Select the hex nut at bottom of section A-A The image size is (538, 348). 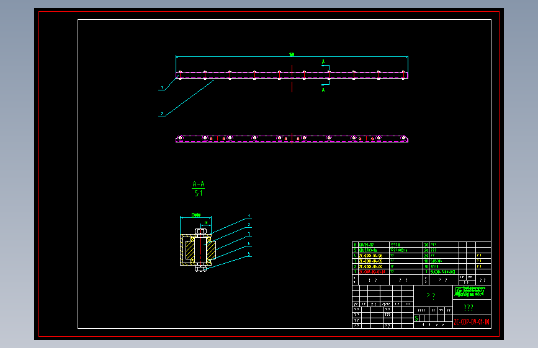point(200,269)
